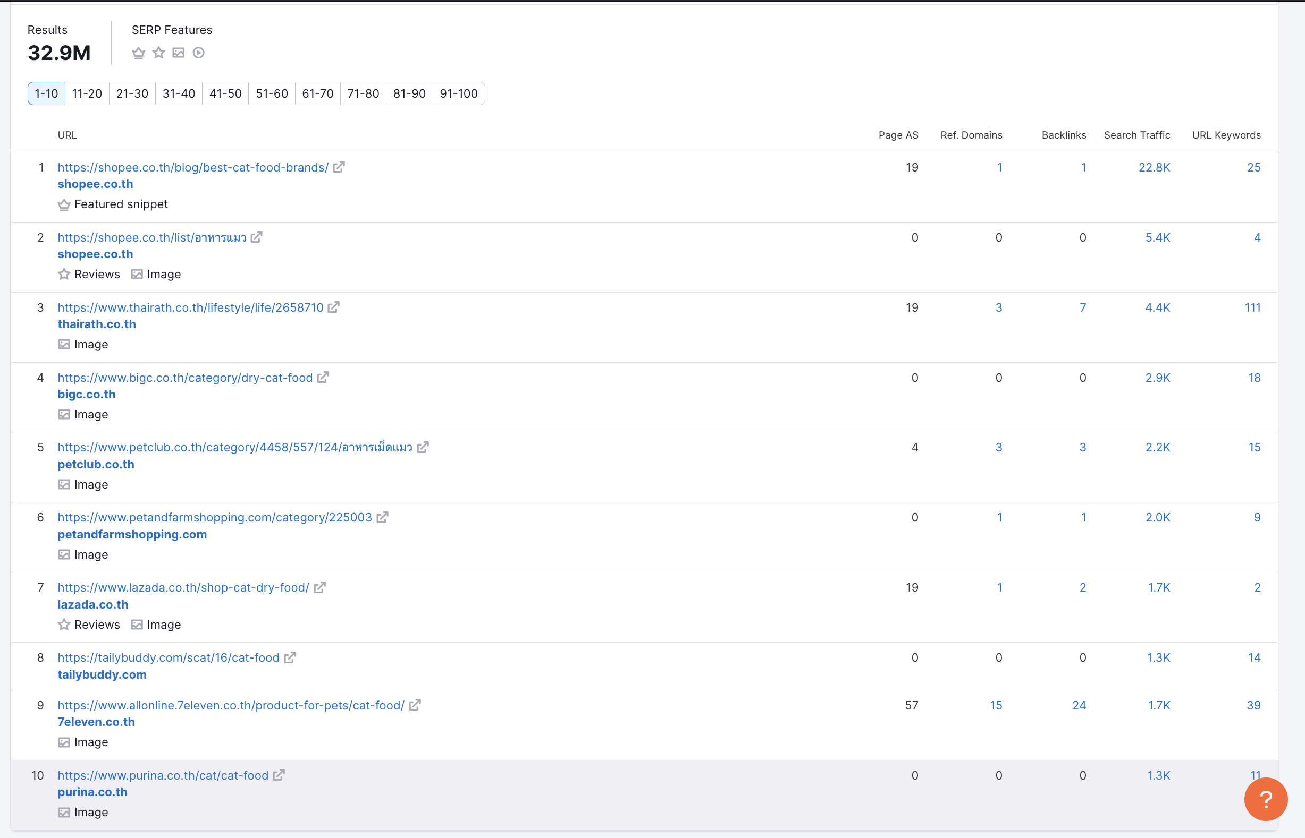Click Backlinks value 24 for 7eleven row
The width and height of the screenshot is (1305, 838).
(1079, 705)
